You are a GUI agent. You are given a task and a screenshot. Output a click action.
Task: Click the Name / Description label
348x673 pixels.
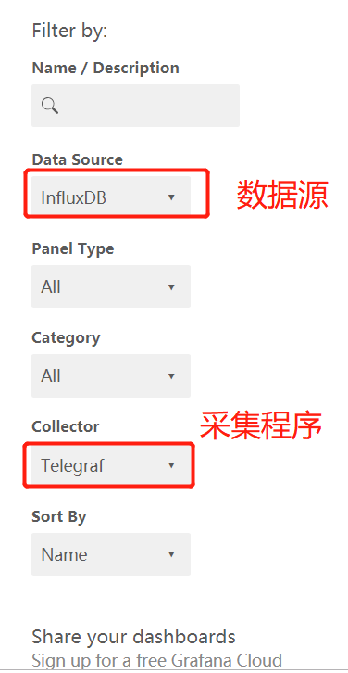(x=106, y=68)
